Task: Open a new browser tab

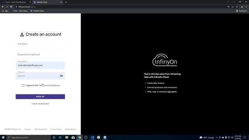Action: click(x=66, y=2)
